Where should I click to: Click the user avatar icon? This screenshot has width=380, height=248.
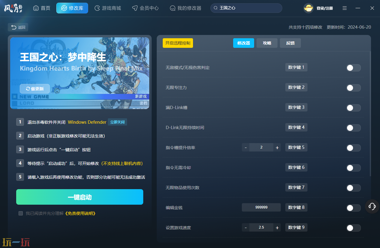tap(308, 8)
